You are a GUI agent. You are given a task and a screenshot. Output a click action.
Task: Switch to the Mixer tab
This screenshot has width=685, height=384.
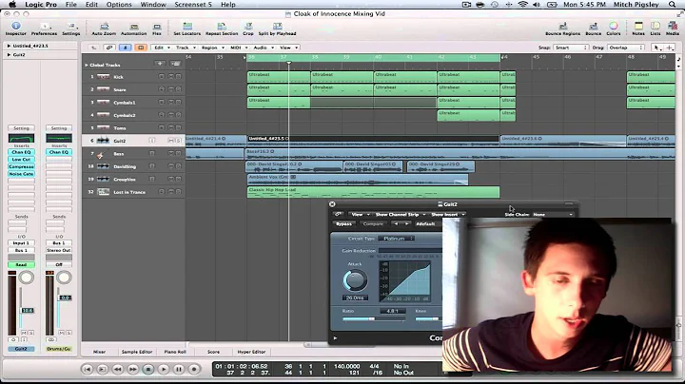(x=99, y=352)
